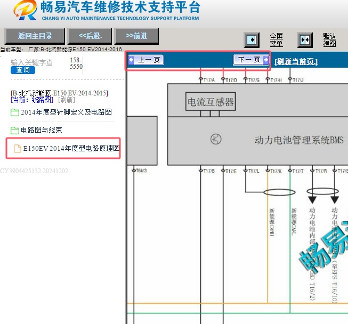Image resolution: width=348 pixels, height=324 pixels.
Task: Open the 当前：线路图 link
Action: 32,100
